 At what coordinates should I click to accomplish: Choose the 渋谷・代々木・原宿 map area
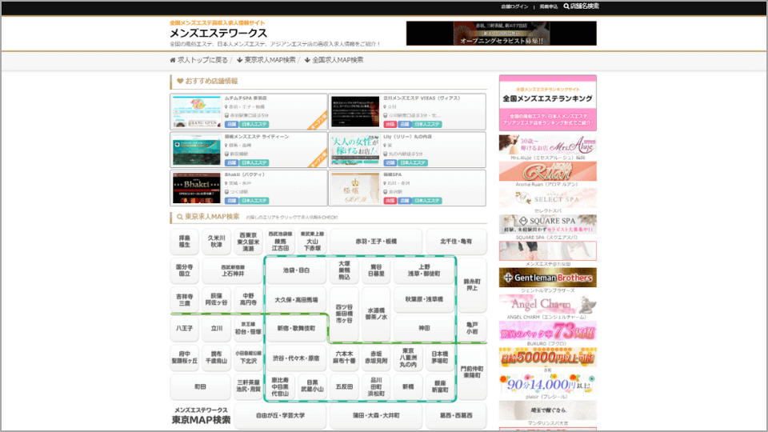click(x=295, y=358)
